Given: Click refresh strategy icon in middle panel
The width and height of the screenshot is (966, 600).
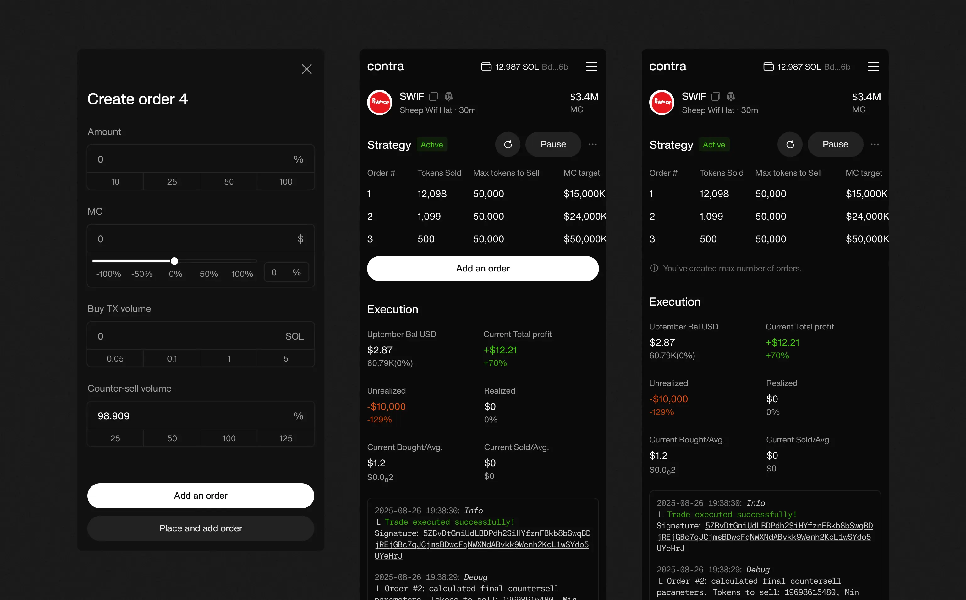Looking at the screenshot, I should tap(508, 144).
